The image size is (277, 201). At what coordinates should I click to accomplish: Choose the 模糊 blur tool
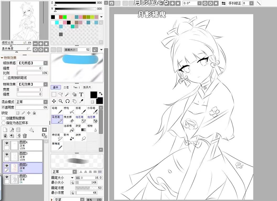click(x=92, y=128)
